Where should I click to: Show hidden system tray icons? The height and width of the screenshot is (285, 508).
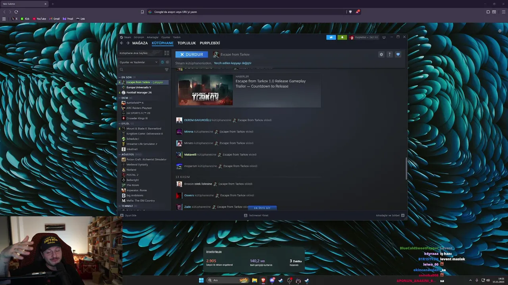(x=471, y=280)
